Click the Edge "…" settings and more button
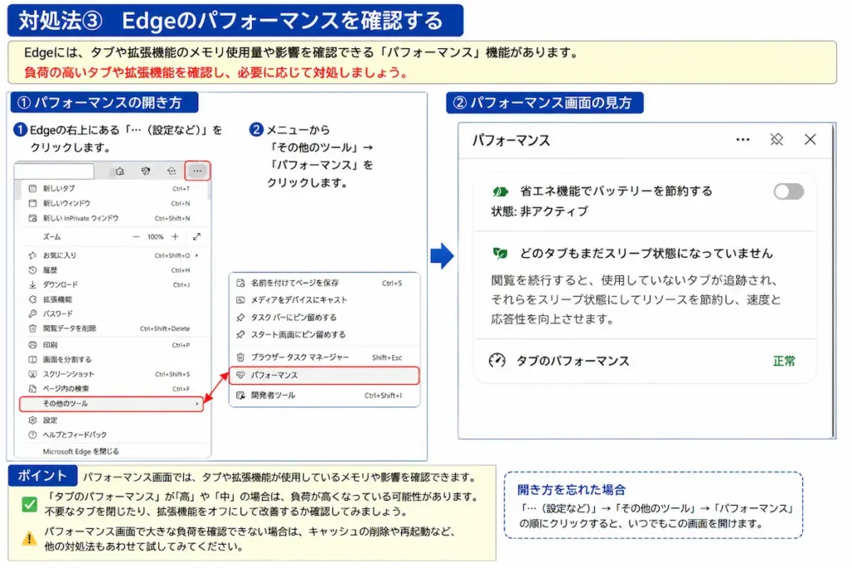Viewport: 852px width, 568px height. tap(196, 171)
